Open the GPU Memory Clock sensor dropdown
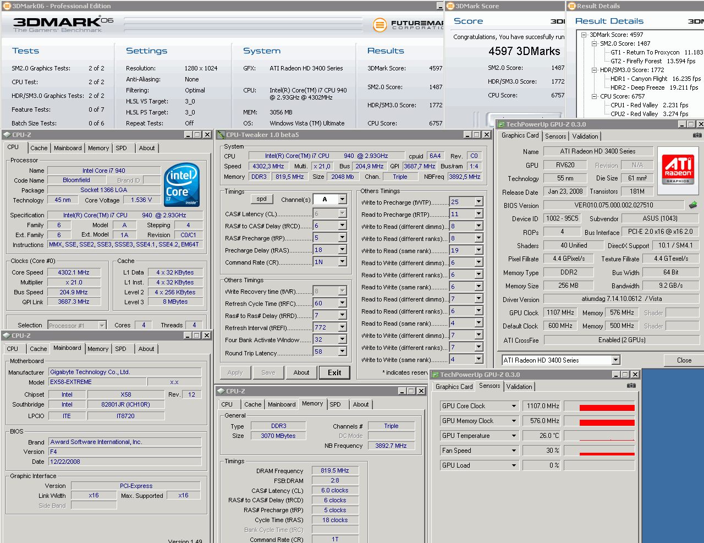 click(514, 421)
